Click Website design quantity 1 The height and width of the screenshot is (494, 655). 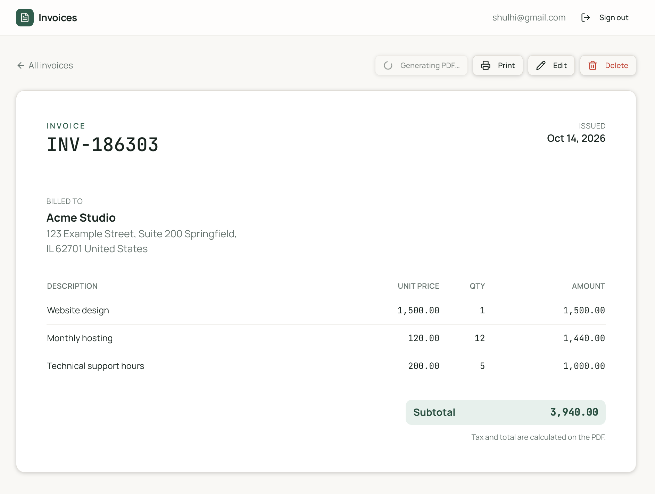pyautogui.click(x=482, y=310)
